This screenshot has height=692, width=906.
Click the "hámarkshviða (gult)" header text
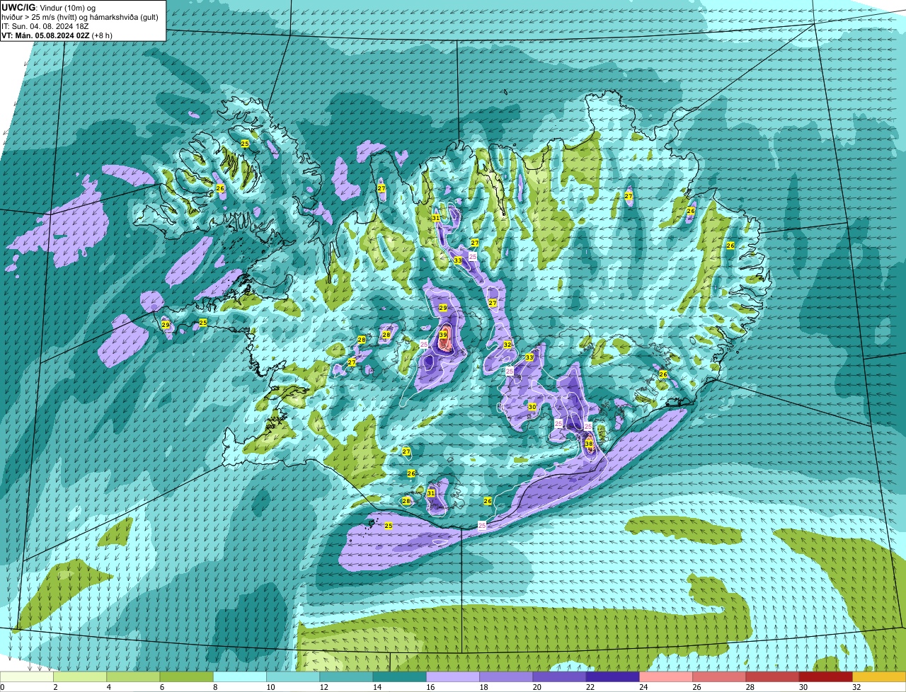click(x=121, y=17)
